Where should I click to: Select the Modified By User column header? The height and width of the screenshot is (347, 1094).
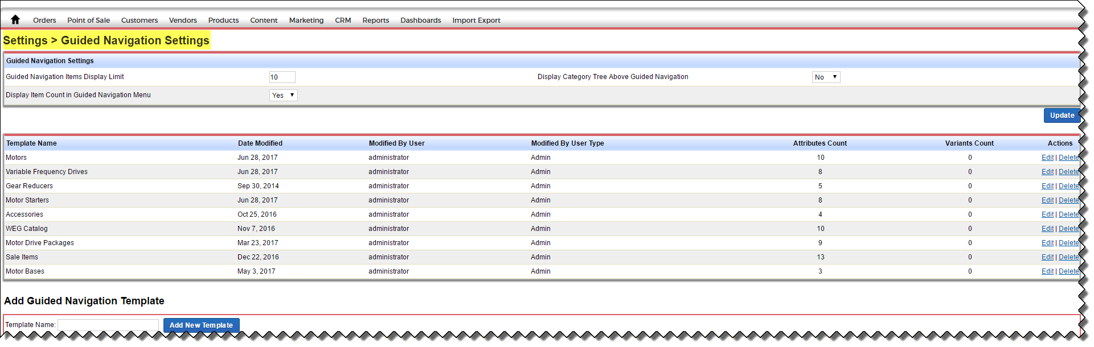396,143
